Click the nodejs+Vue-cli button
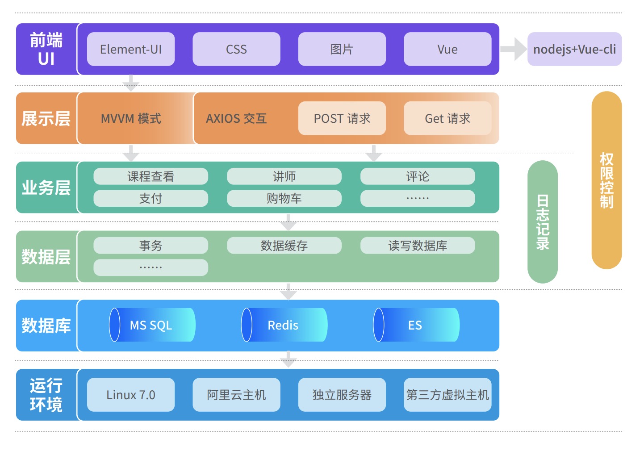Image resolution: width=644 pixels, height=451 pixels. (x=575, y=50)
